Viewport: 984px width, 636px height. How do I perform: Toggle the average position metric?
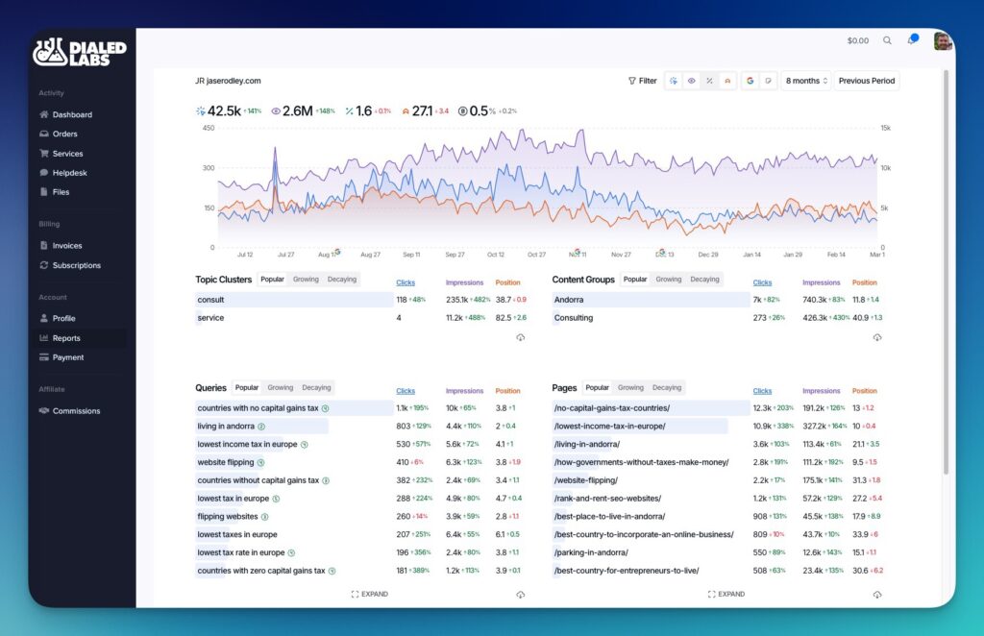click(x=728, y=81)
